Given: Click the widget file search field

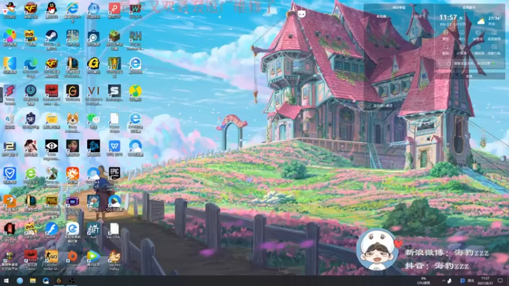Looking at the screenshot, I should pyautogui.click(x=470, y=64).
